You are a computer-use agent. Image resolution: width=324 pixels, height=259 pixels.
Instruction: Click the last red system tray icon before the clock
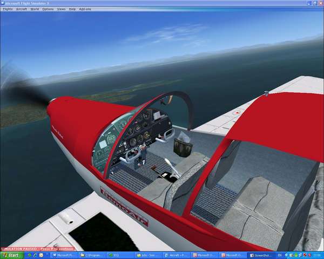[309, 255]
